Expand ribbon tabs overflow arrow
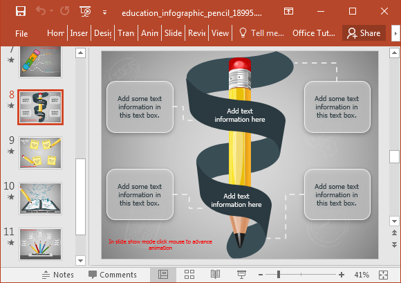 (x=395, y=33)
